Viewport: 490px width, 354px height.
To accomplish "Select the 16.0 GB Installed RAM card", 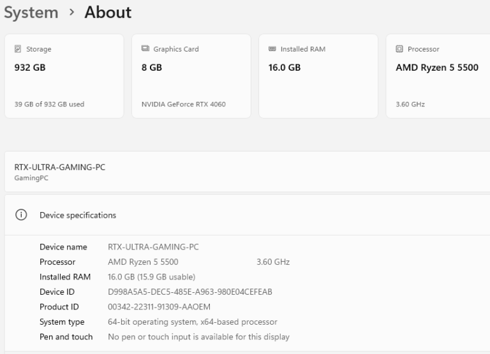I will point(317,76).
